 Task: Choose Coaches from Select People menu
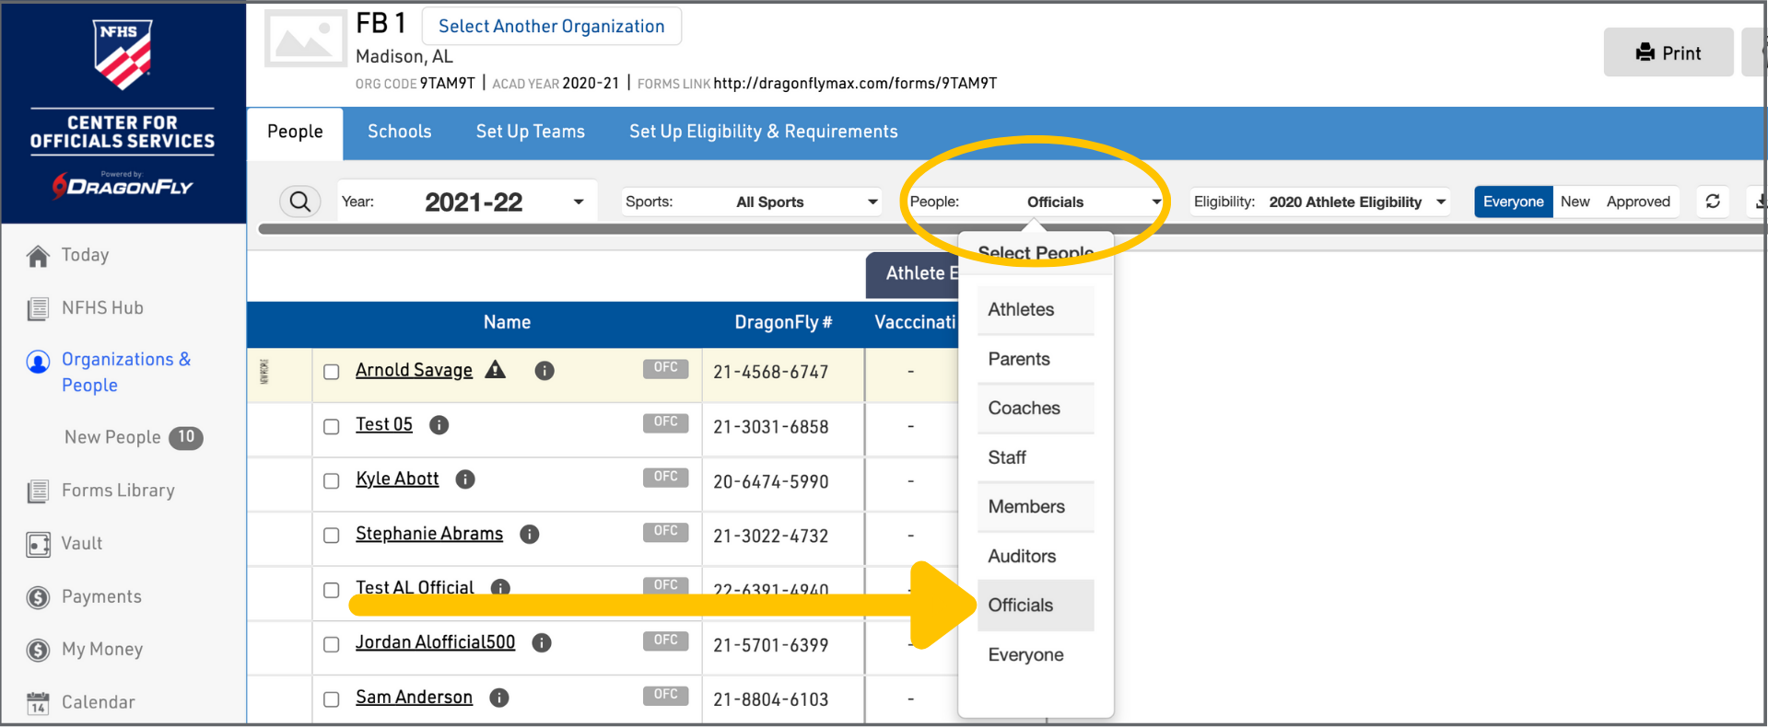click(1024, 409)
